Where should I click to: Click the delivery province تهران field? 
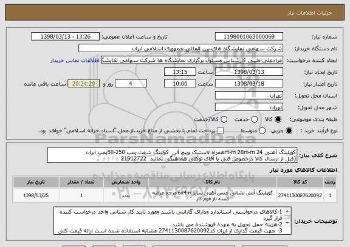[x=249, y=96]
